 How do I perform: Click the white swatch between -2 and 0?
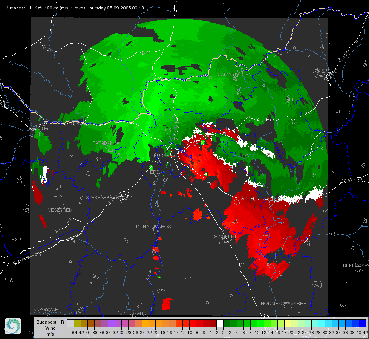pyautogui.click(x=220, y=323)
